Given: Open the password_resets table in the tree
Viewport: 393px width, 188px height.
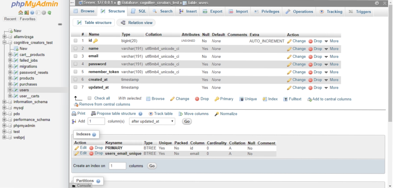Looking at the screenshot, I should coord(34,72).
